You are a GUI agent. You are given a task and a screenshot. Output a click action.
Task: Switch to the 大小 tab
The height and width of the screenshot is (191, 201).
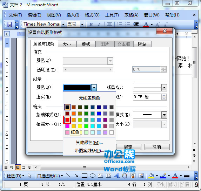click(x=67, y=44)
